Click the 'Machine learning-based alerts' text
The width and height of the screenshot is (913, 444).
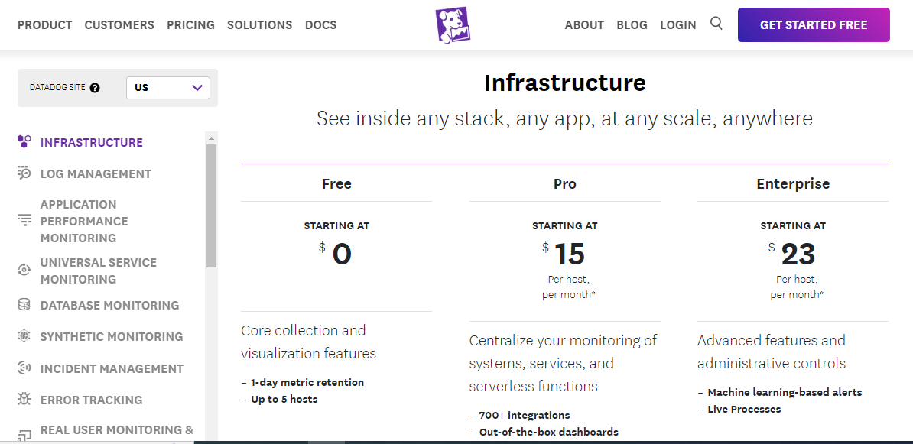pyautogui.click(x=785, y=392)
